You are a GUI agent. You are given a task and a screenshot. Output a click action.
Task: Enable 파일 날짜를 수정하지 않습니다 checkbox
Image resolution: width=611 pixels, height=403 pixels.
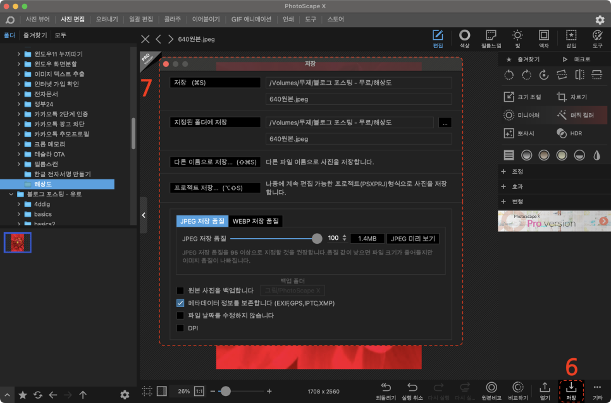click(x=180, y=315)
